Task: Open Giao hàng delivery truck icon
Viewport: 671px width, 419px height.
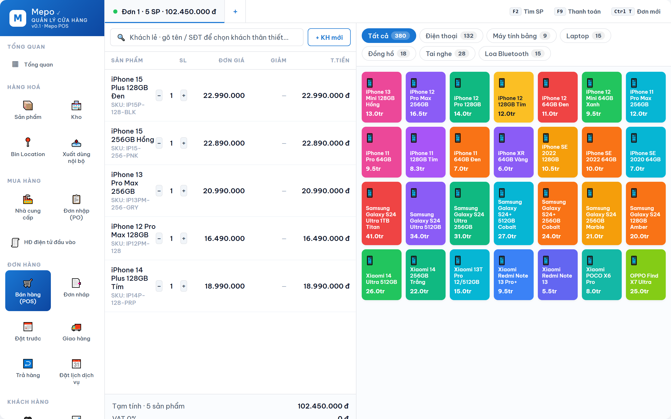Action: click(x=76, y=327)
